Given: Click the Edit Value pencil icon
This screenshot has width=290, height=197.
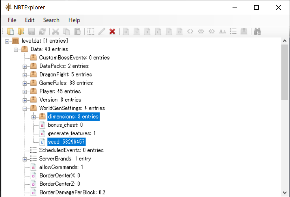Looking at the screenshot, I should (102, 31).
